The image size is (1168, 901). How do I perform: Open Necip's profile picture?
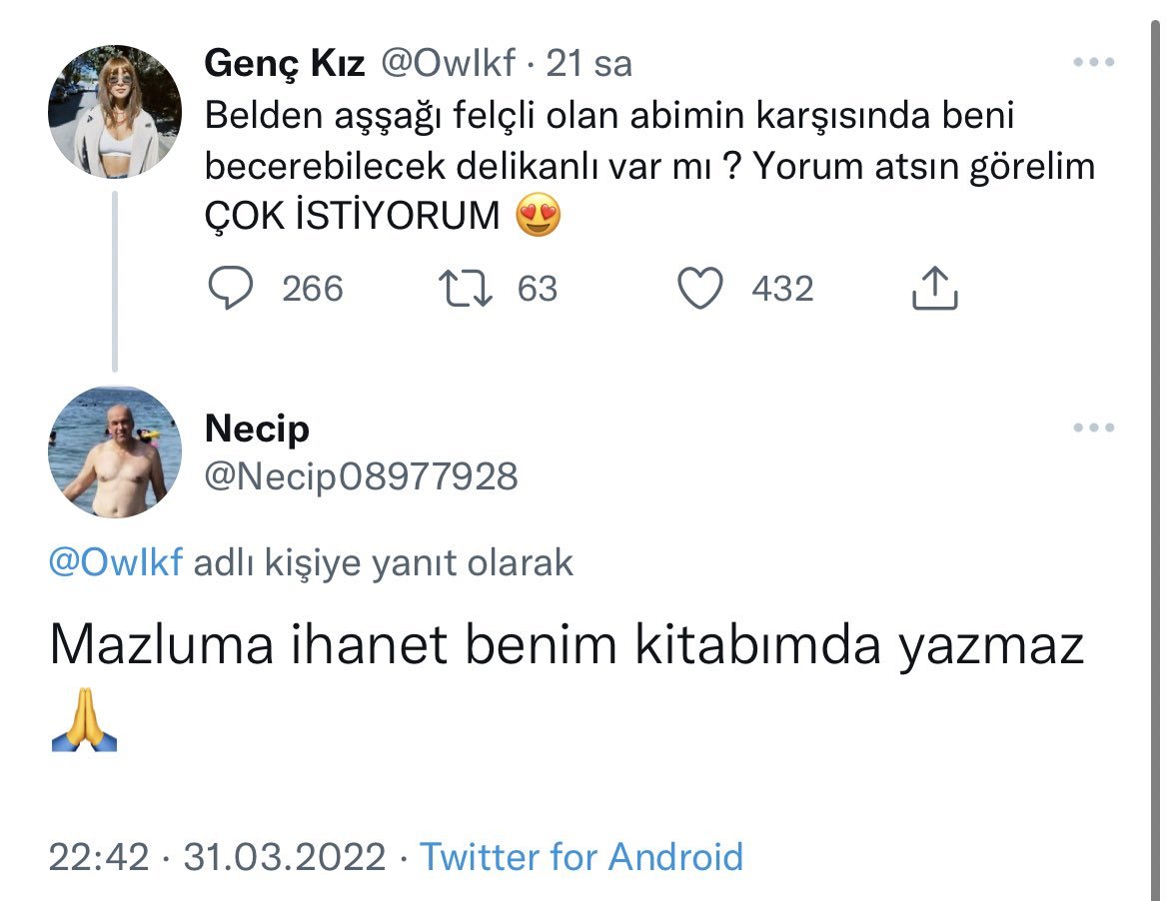115,451
